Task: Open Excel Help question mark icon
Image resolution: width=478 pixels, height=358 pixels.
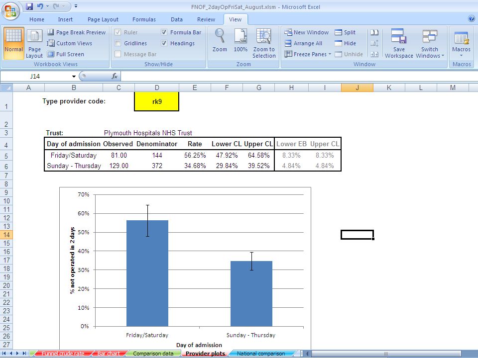Action: [472, 19]
